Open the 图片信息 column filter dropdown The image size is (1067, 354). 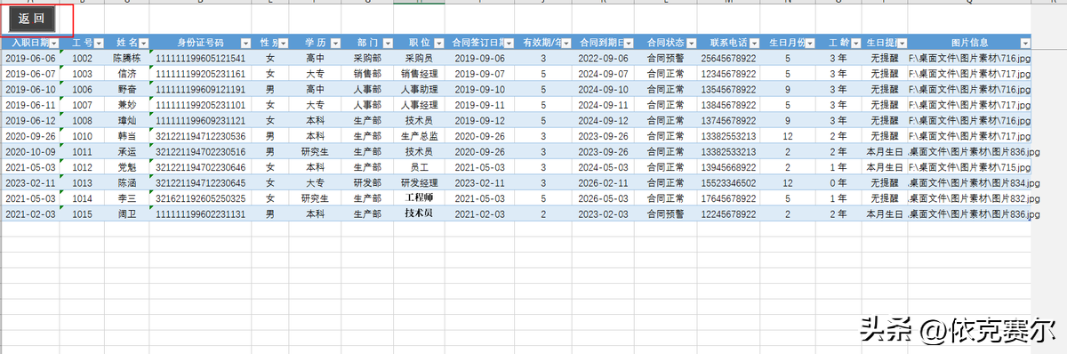point(1025,43)
